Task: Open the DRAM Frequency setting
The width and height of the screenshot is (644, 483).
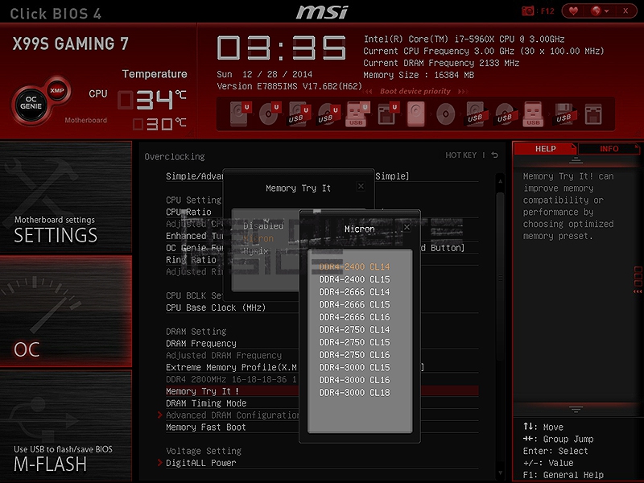Action: tap(200, 344)
